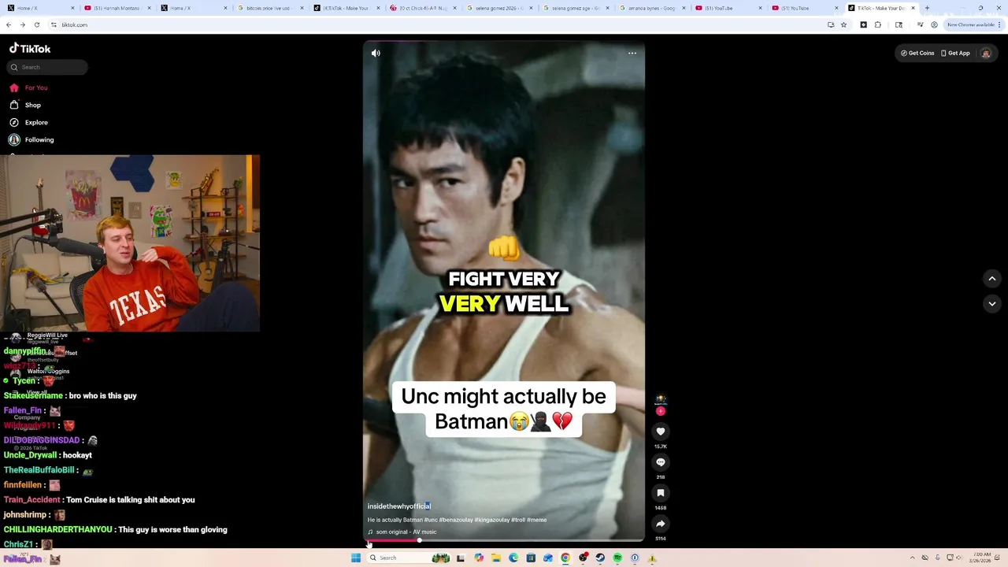Image resolution: width=1008 pixels, height=567 pixels.
Task: Click 'bro who is this guy' message
Action: click(x=70, y=395)
